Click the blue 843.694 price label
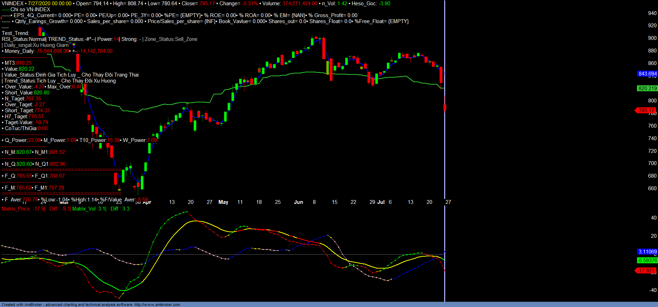The width and height of the screenshot is (658, 307). click(x=647, y=74)
